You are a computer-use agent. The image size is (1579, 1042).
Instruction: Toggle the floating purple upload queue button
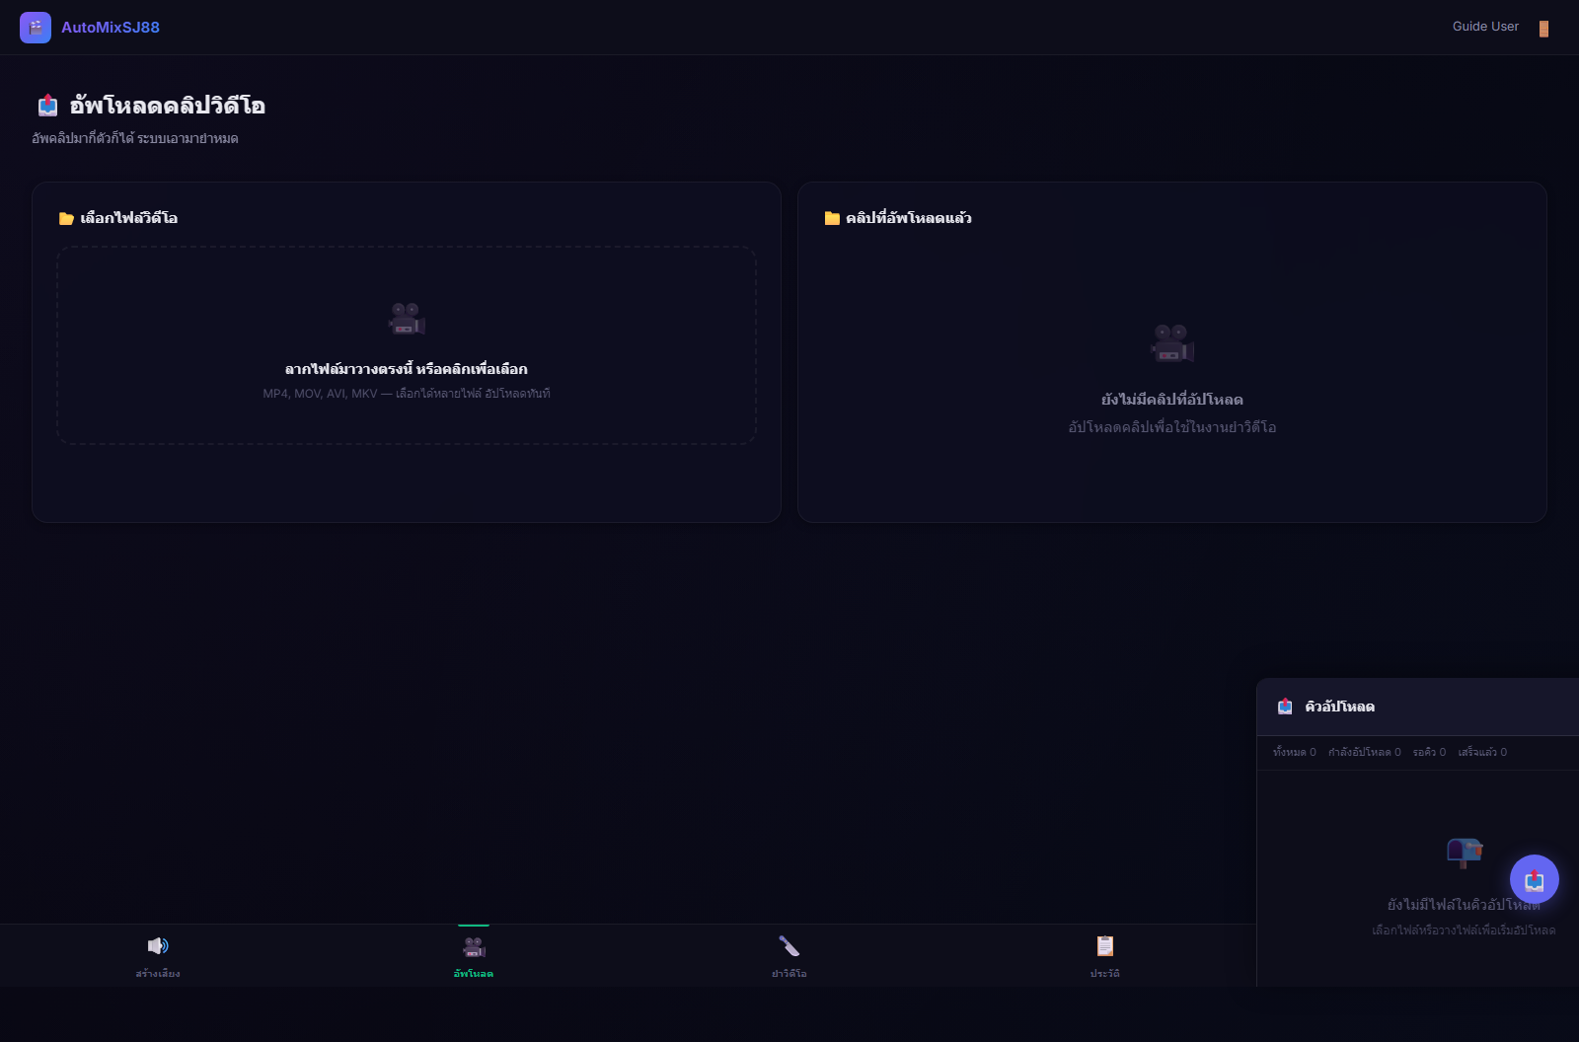pyautogui.click(x=1535, y=879)
